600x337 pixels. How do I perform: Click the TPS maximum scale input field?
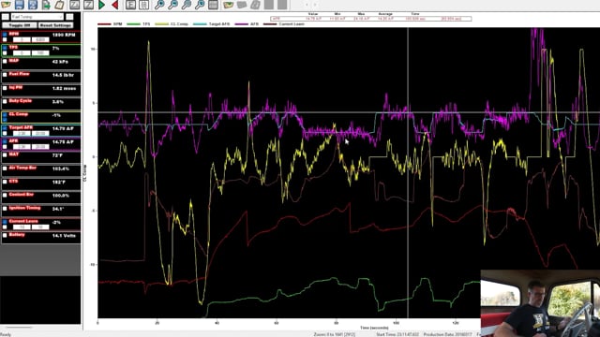pos(40,53)
